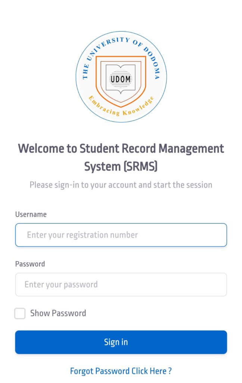Viewport: 242px width, 383px height.
Task: Click the "UDOM" letters in the logo
Action: 121,79
